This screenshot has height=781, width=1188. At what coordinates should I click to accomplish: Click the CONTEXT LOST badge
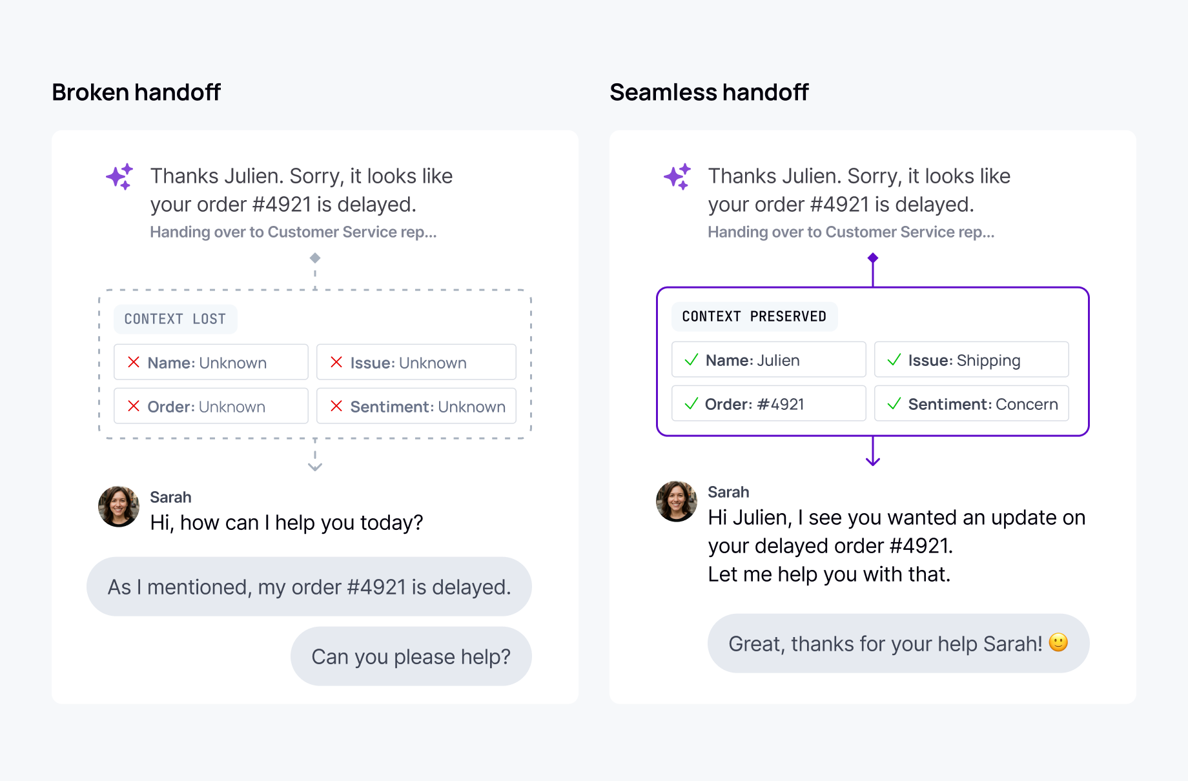[175, 318]
